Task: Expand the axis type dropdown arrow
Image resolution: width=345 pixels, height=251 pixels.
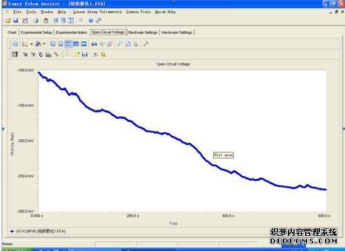Action: coord(31,44)
